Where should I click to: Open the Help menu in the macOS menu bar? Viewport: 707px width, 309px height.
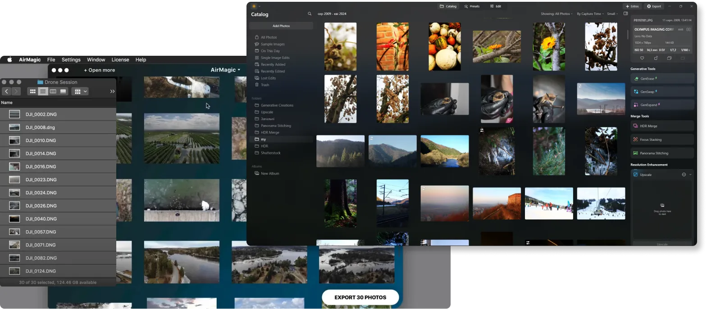(141, 59)
